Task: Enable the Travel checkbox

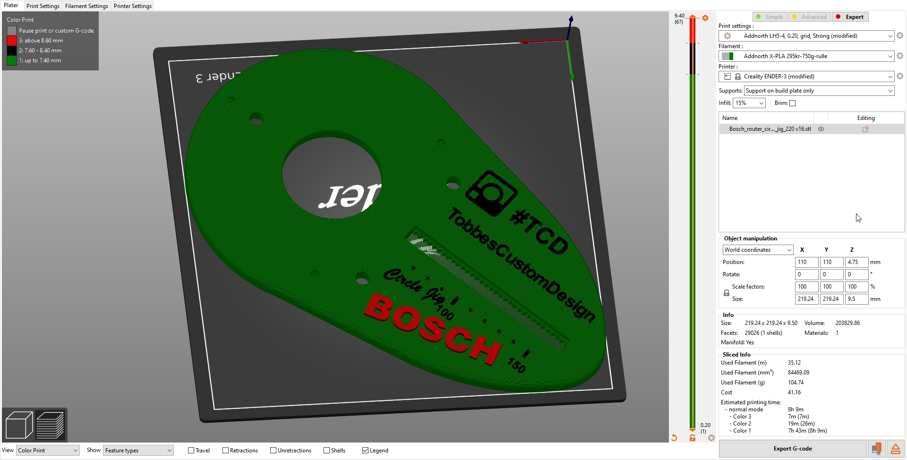Action: [x=191, y=451]
